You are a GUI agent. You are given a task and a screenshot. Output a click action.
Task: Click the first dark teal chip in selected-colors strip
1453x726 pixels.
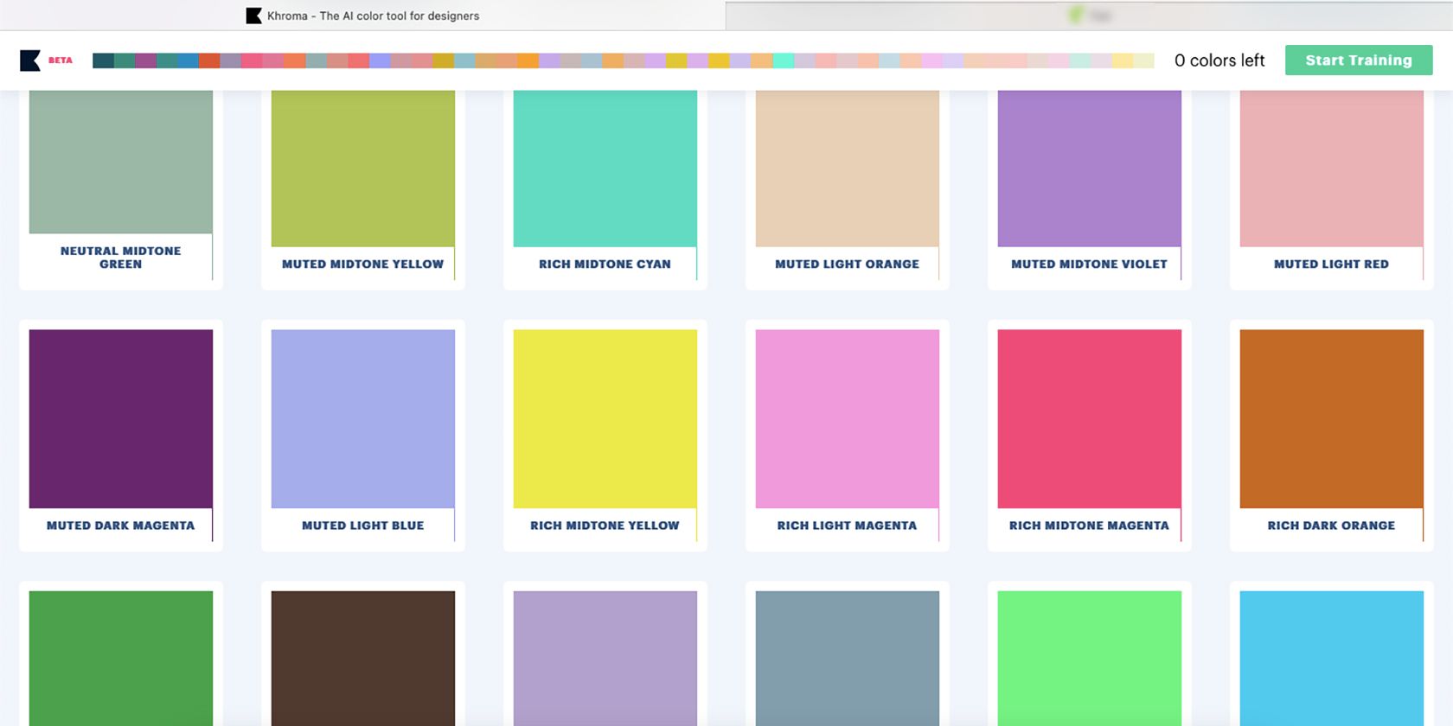click(x=103, y=60)
